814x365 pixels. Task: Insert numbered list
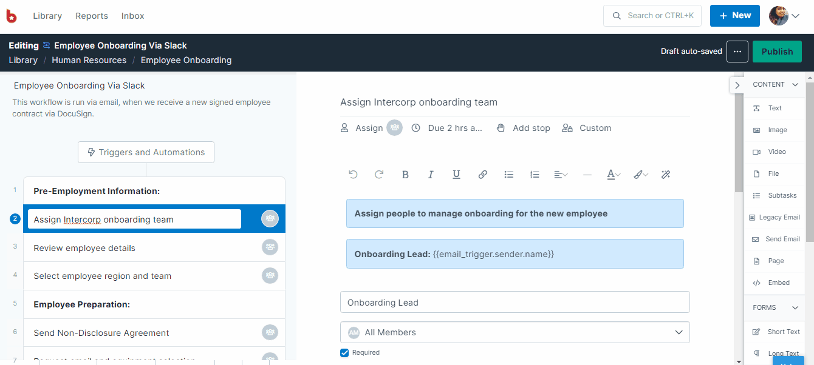(x=535, y=175)
